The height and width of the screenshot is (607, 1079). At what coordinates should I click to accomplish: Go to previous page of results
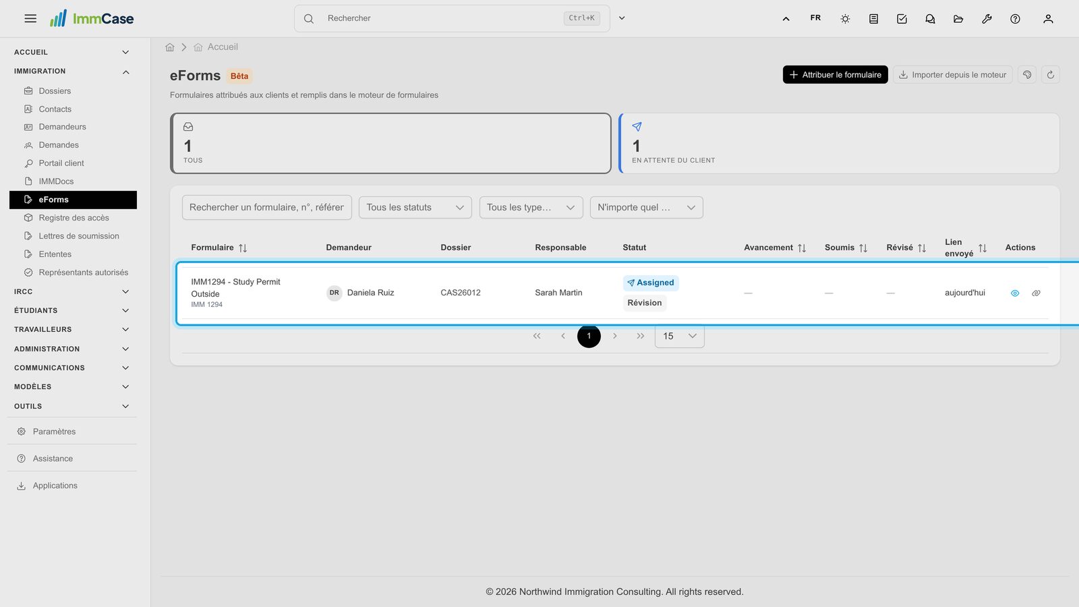click(x=563, y=336)
